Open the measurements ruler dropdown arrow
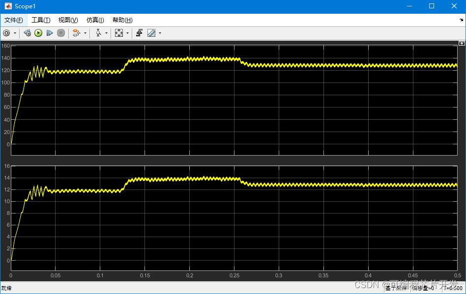466x294 pixels. [x=160, y=33]
